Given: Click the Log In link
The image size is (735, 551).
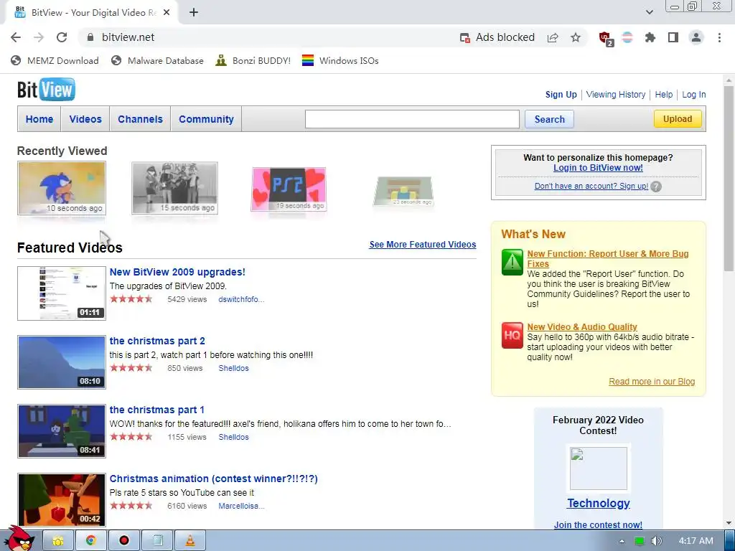Looking at the screenshot, I should 694,95.
